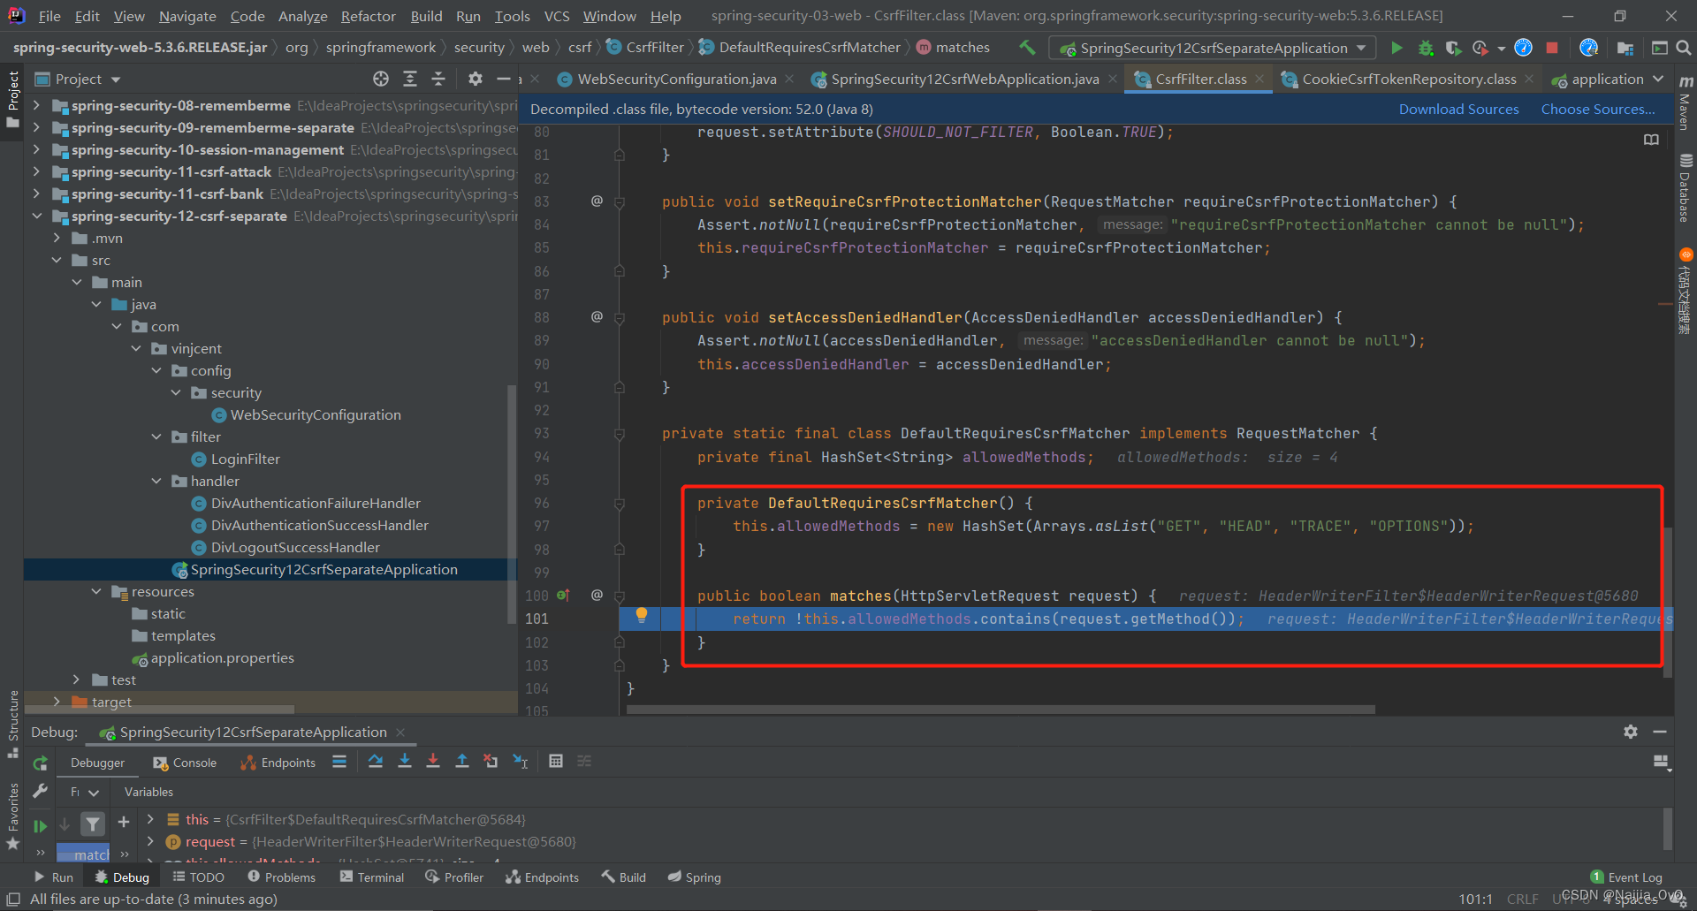
Task: Click New Watch plus icon
Action: coord(124,822)
